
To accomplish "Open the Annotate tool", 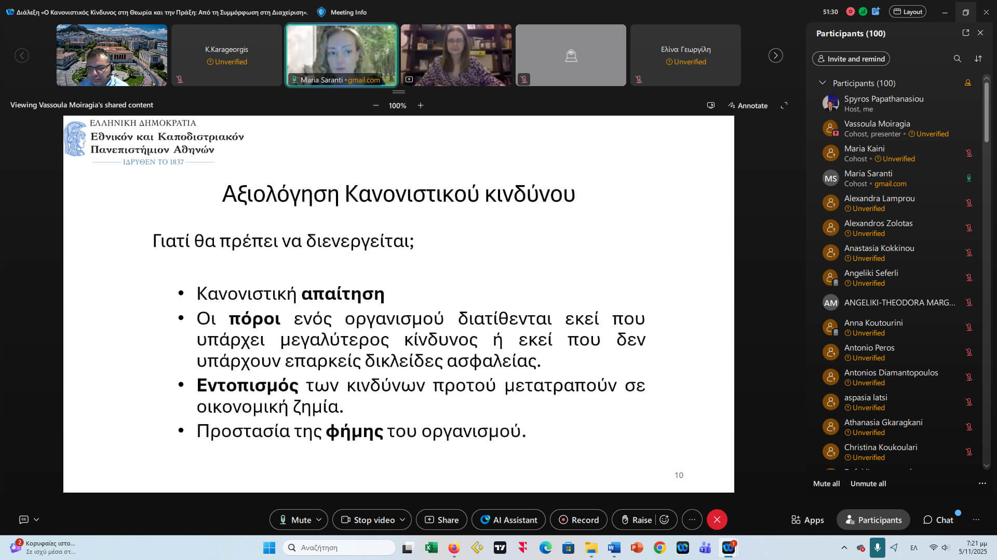I will point(748,105).
